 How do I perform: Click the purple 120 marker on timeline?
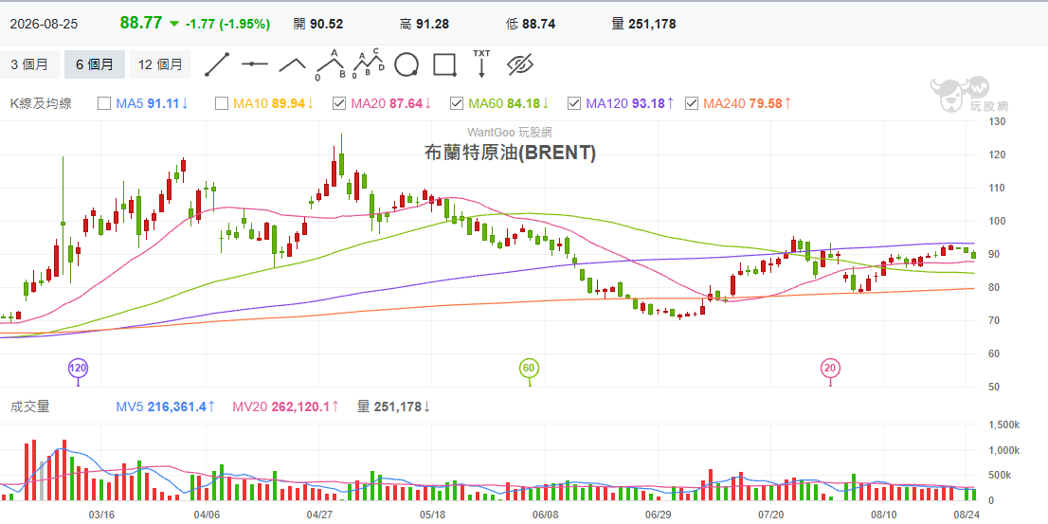point(79,369)
